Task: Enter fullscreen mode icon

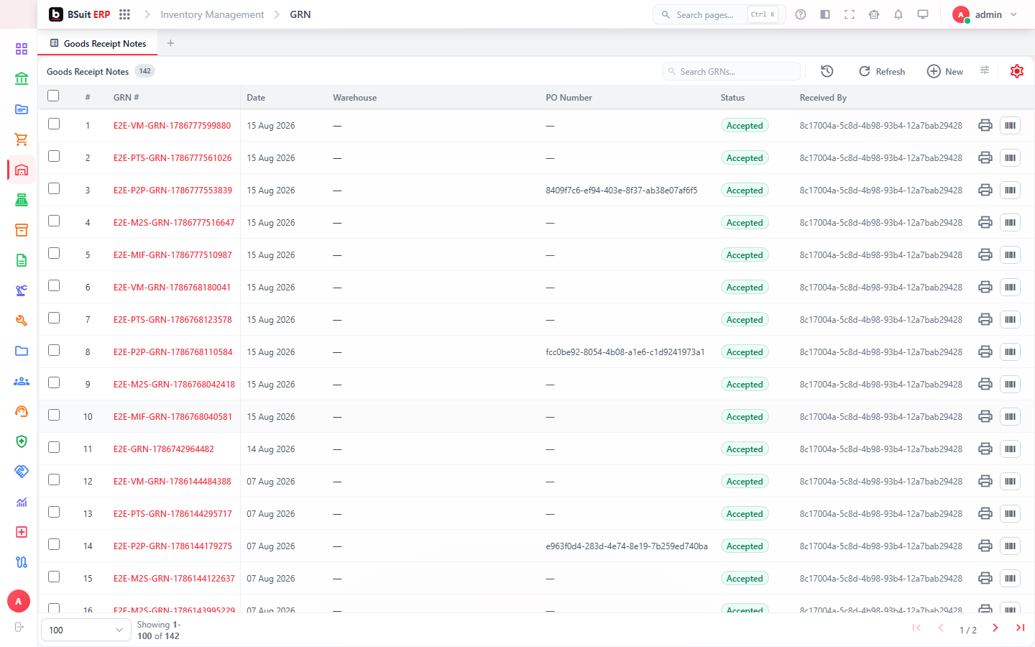Action: coord(850,14)
